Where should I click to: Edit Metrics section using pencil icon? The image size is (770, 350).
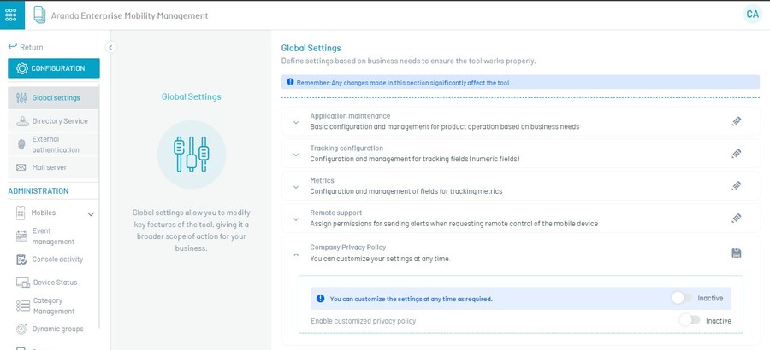tap(737, 186)
